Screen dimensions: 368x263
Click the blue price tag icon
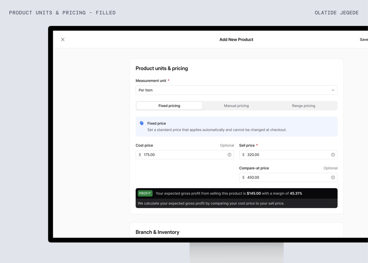(x=142, y=123)
